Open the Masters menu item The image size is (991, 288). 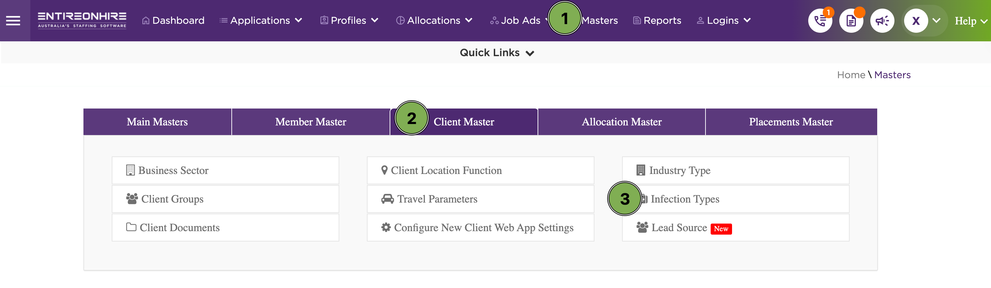pos(599,20)
